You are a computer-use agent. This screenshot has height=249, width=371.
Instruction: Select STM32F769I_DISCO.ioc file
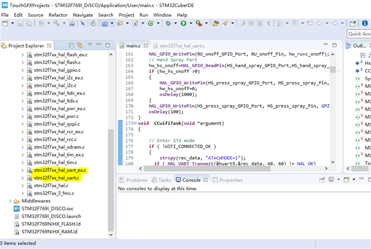47,209
